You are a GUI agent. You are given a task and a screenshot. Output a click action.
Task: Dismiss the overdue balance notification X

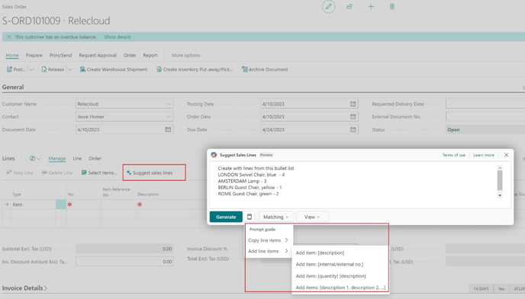click(9, 37)
